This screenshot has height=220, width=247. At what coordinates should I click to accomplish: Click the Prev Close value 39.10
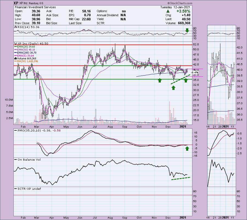(36, 23)
